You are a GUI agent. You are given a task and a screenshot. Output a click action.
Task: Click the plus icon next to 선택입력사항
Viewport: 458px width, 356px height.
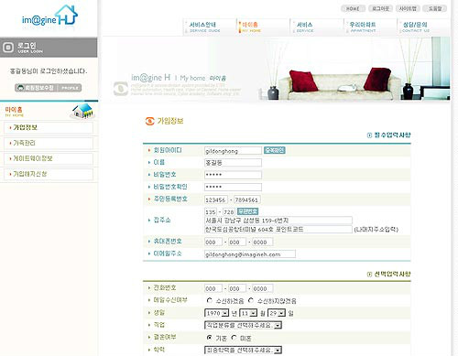369,275
